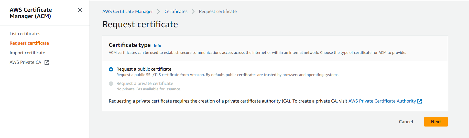Click the orange Next button
This screenshot has height=138, width=469.
[x=436, y=122]
